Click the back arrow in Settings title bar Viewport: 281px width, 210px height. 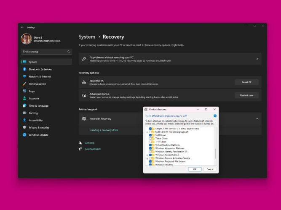point(22,27)
